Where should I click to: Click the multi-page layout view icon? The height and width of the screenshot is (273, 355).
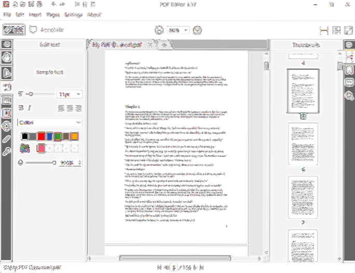(336, 30)
